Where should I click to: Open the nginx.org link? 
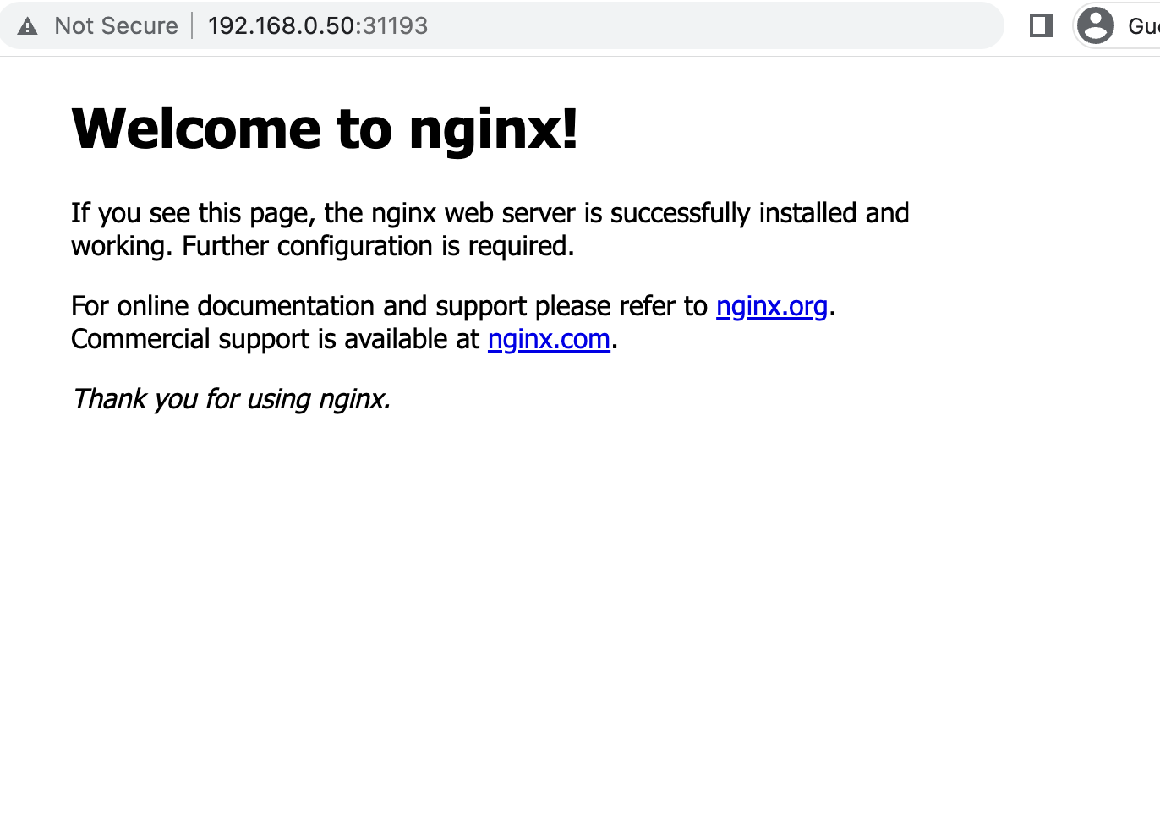[x=771, y=306]
